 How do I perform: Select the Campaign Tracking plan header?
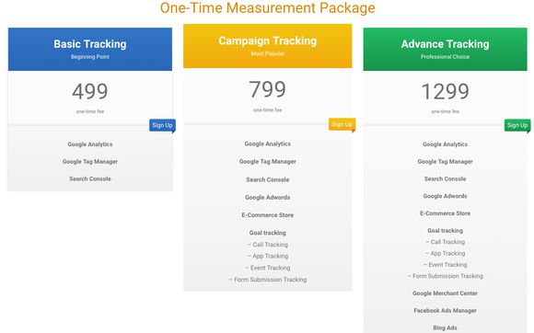pos(268,46)
